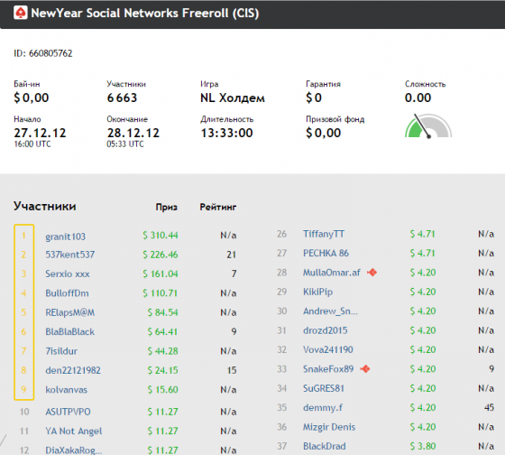Click the third place prize $ 161.04
This screenshot has width=505, height=455.
161,274
